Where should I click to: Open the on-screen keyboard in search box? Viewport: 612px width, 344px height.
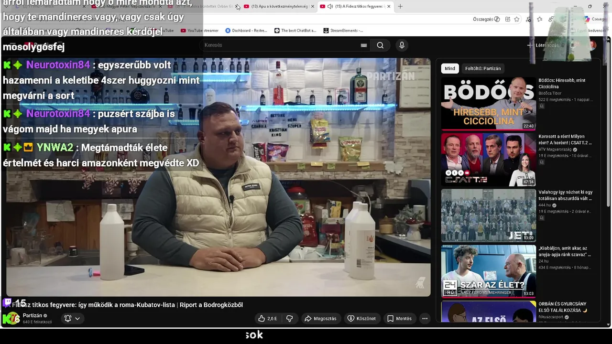363,45
